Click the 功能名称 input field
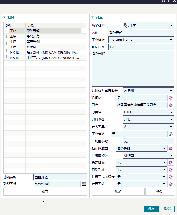Viewport: 177px width, 215px height. 60,177
